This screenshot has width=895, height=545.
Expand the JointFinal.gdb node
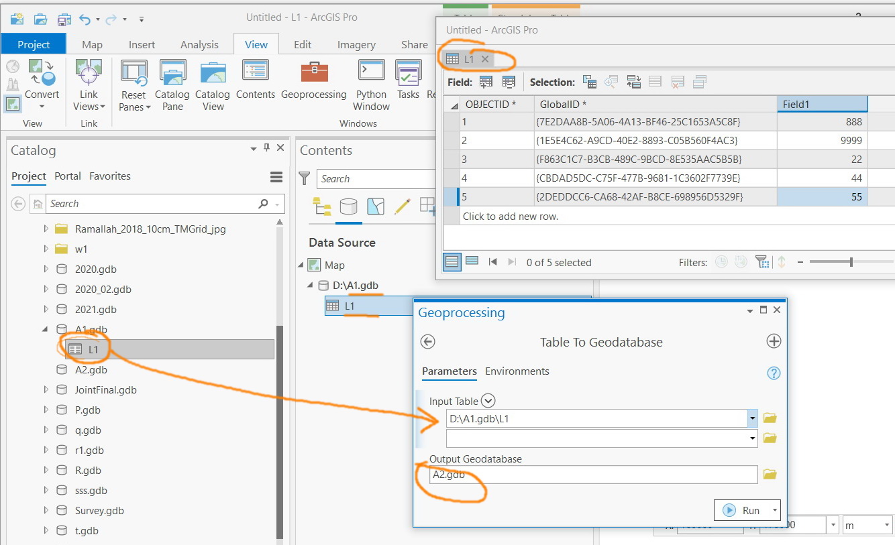46,389
